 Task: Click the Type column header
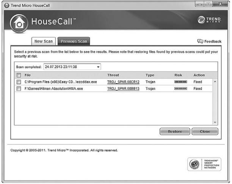[150, 75]
